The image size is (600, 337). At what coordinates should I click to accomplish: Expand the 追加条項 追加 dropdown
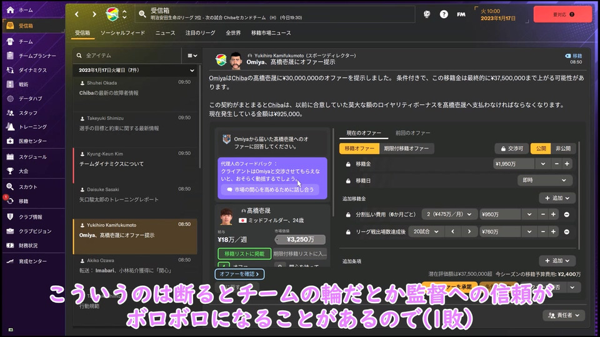[557, 261]
